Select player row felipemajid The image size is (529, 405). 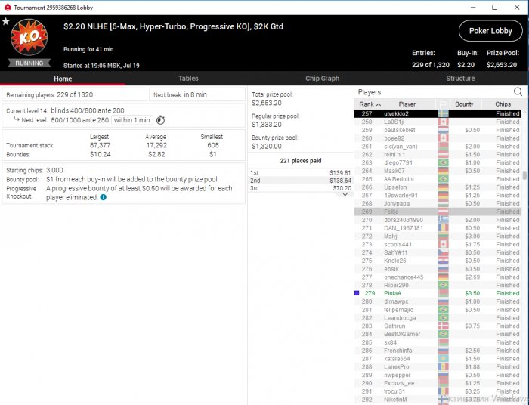438,310
